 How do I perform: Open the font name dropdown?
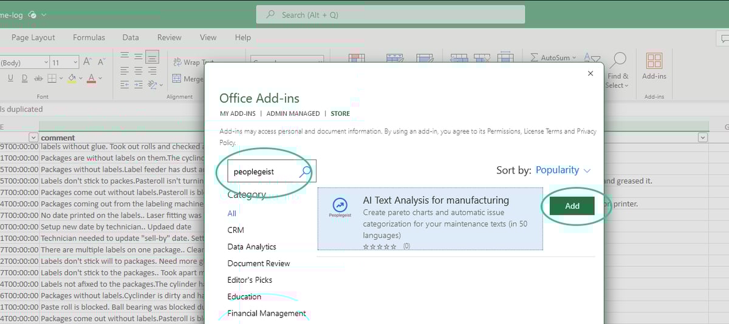pyautogui.click(x=46, y=62)
